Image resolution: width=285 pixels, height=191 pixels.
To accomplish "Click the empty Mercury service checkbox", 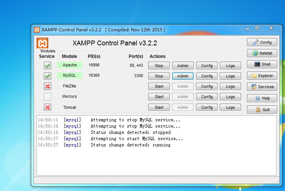I will (48, 97).
